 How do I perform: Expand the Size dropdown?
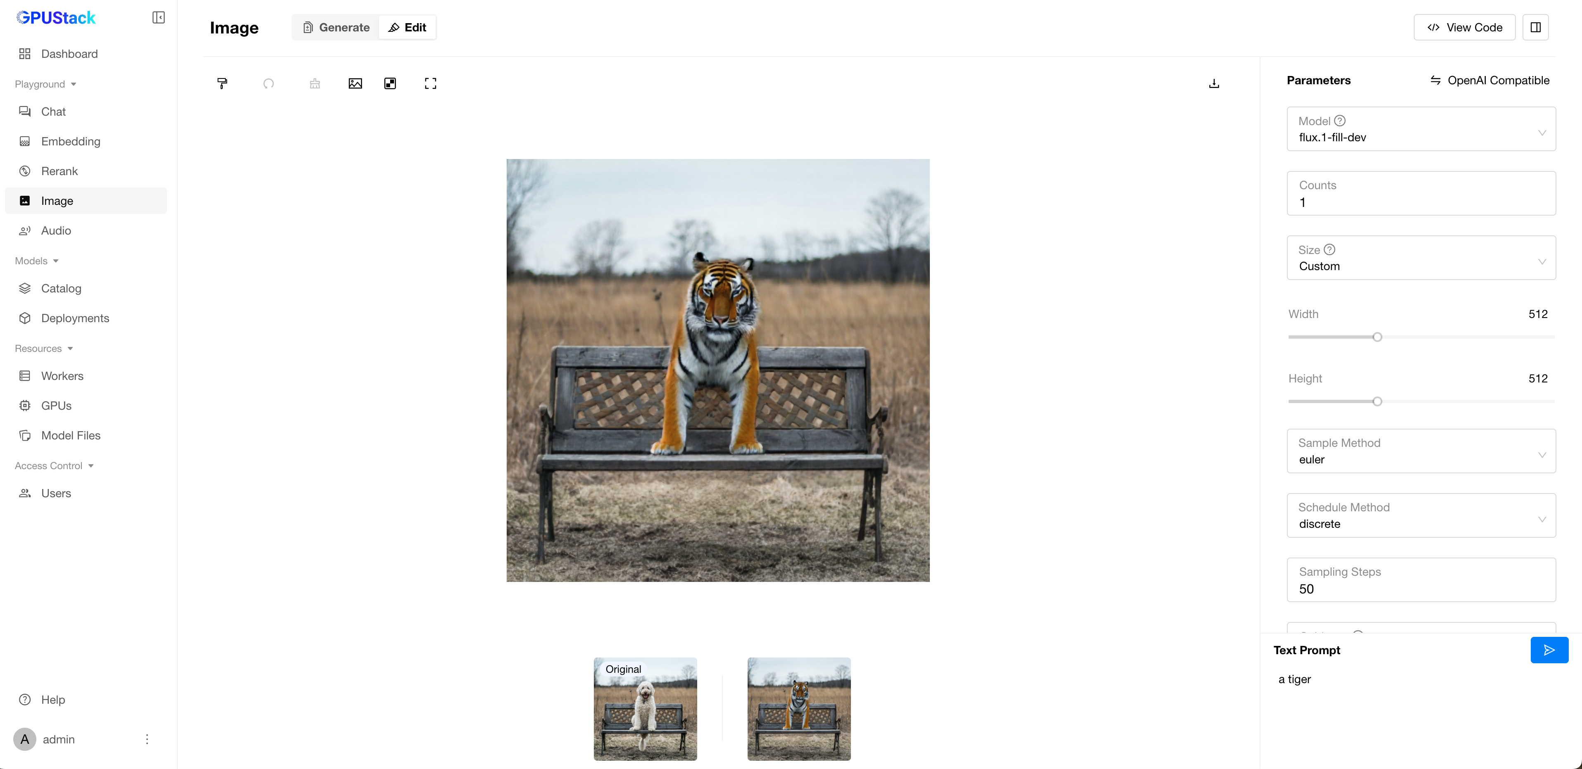(1420, 258)
